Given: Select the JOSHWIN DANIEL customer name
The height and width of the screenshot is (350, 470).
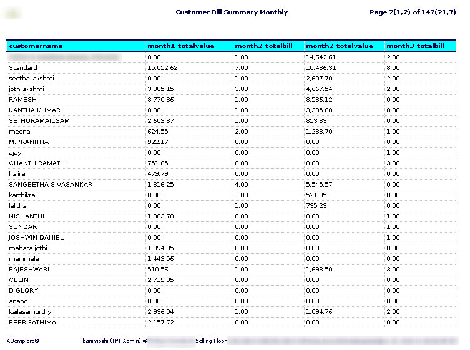Looking at the screenshot, I should coord(36,238).
